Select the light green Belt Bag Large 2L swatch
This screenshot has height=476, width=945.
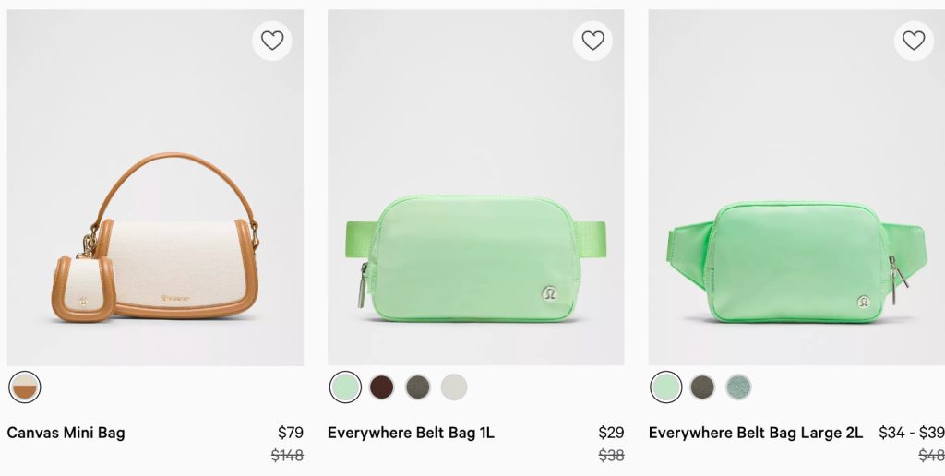(x=665, y=387)
